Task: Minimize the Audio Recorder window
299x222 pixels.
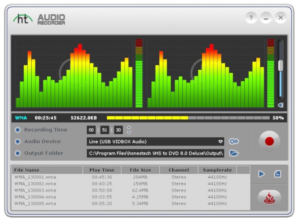Action: pyautogui.click(x=266, y=18)
